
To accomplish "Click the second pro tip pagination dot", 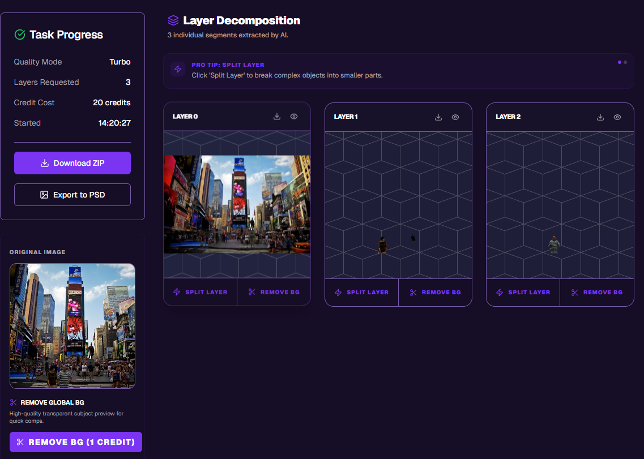I will (625, 62).
